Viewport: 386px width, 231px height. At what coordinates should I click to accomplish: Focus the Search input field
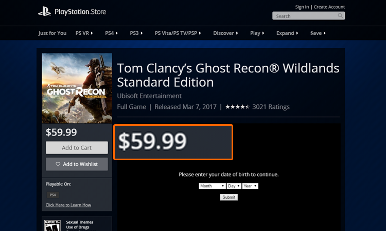click(305, 16)
